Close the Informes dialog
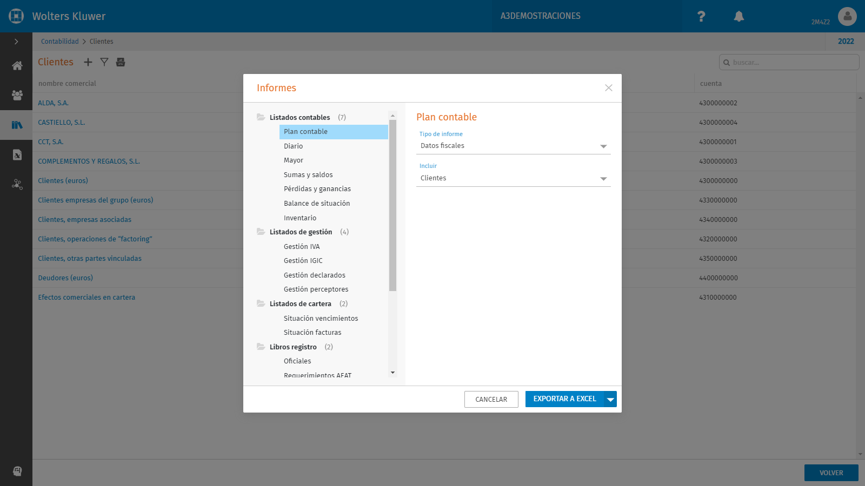 point(609,88)
